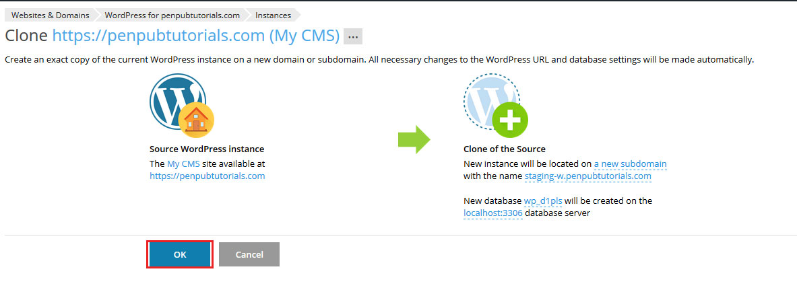Click the green arrow between instances
The height and width of the screenshot is (290, 797).
click(x=414, y=139)
